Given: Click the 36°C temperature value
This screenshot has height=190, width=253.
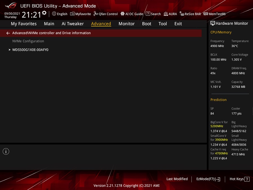Looking at the screenshot, I should [235, 46].
